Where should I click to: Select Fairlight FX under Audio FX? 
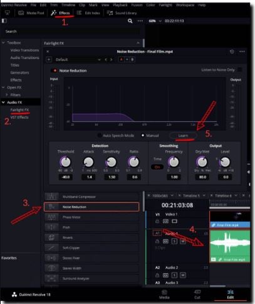coord(19,110)
